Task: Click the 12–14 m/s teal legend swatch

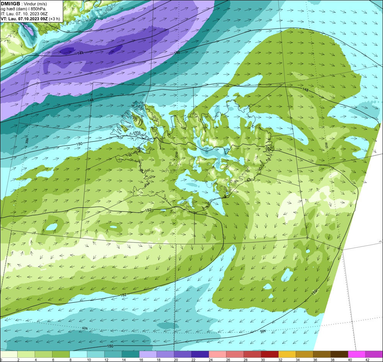Action: click(x=113, y=354)
